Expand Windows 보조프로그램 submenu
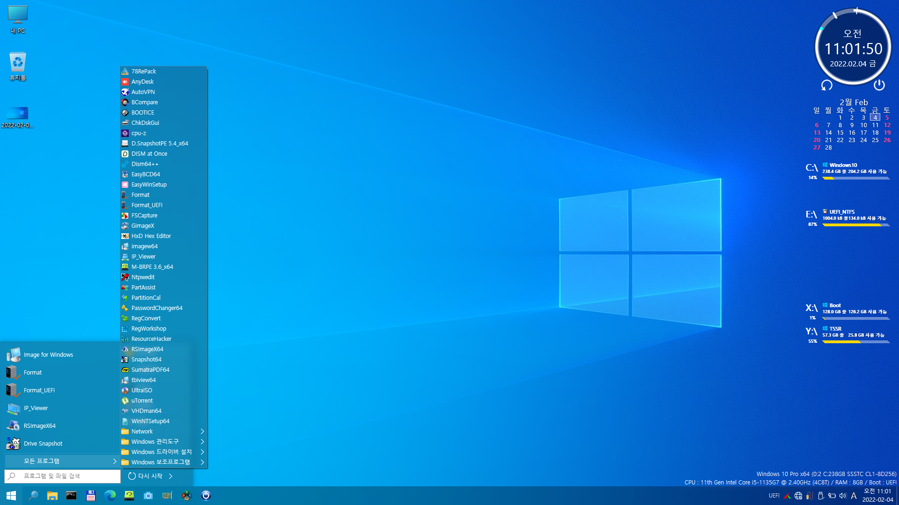The width and height of the screenshot is (899, 505). [x=163, y=462]
